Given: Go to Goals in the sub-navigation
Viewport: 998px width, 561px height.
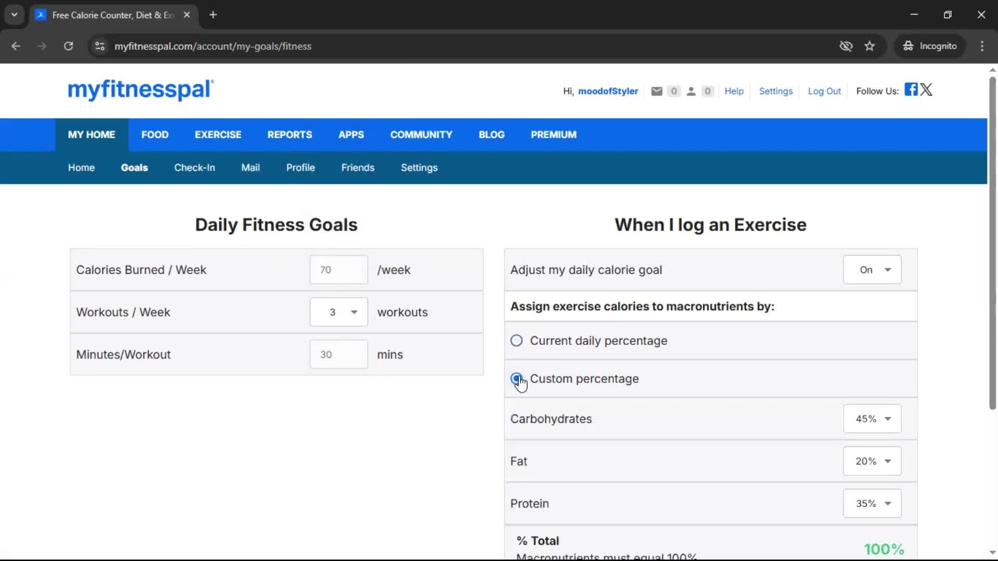Looking at the screenshot, I should coord(134,168).
